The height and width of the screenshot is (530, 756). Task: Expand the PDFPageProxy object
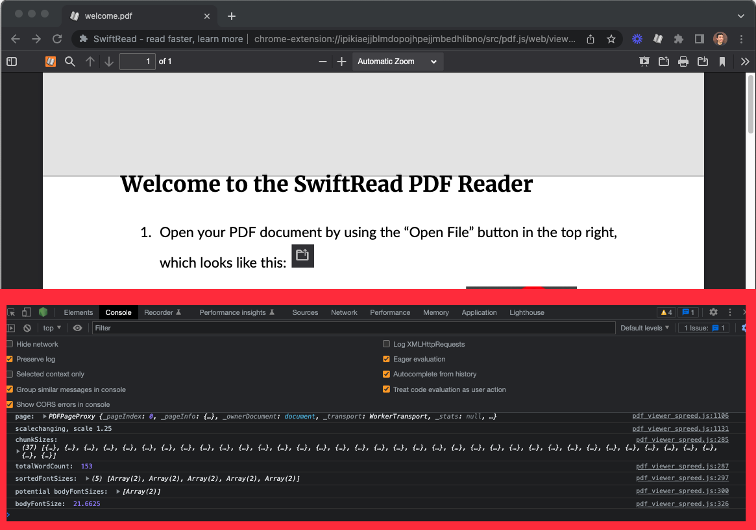(44, 417)
